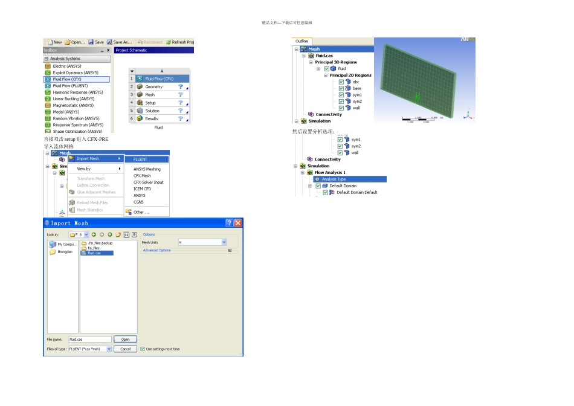Image resolution: width=574 pixels, height=406 pixels.
Task: Click the Up one level green arrow
Action: pos(110,234)
